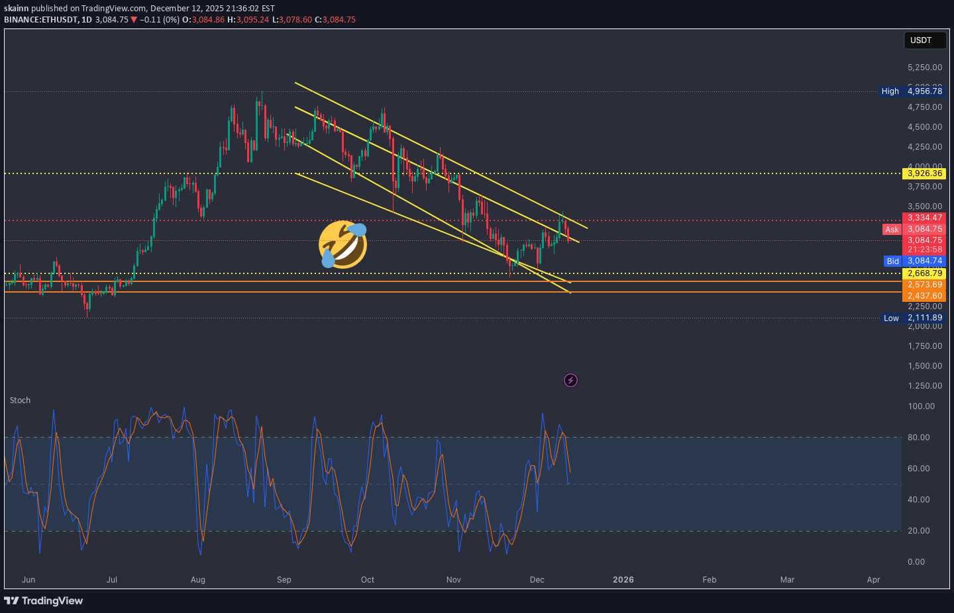Viewport: 954px width, 613px height.
Task: Click the orange 2,437.60 price label
Action: (924, 296)
